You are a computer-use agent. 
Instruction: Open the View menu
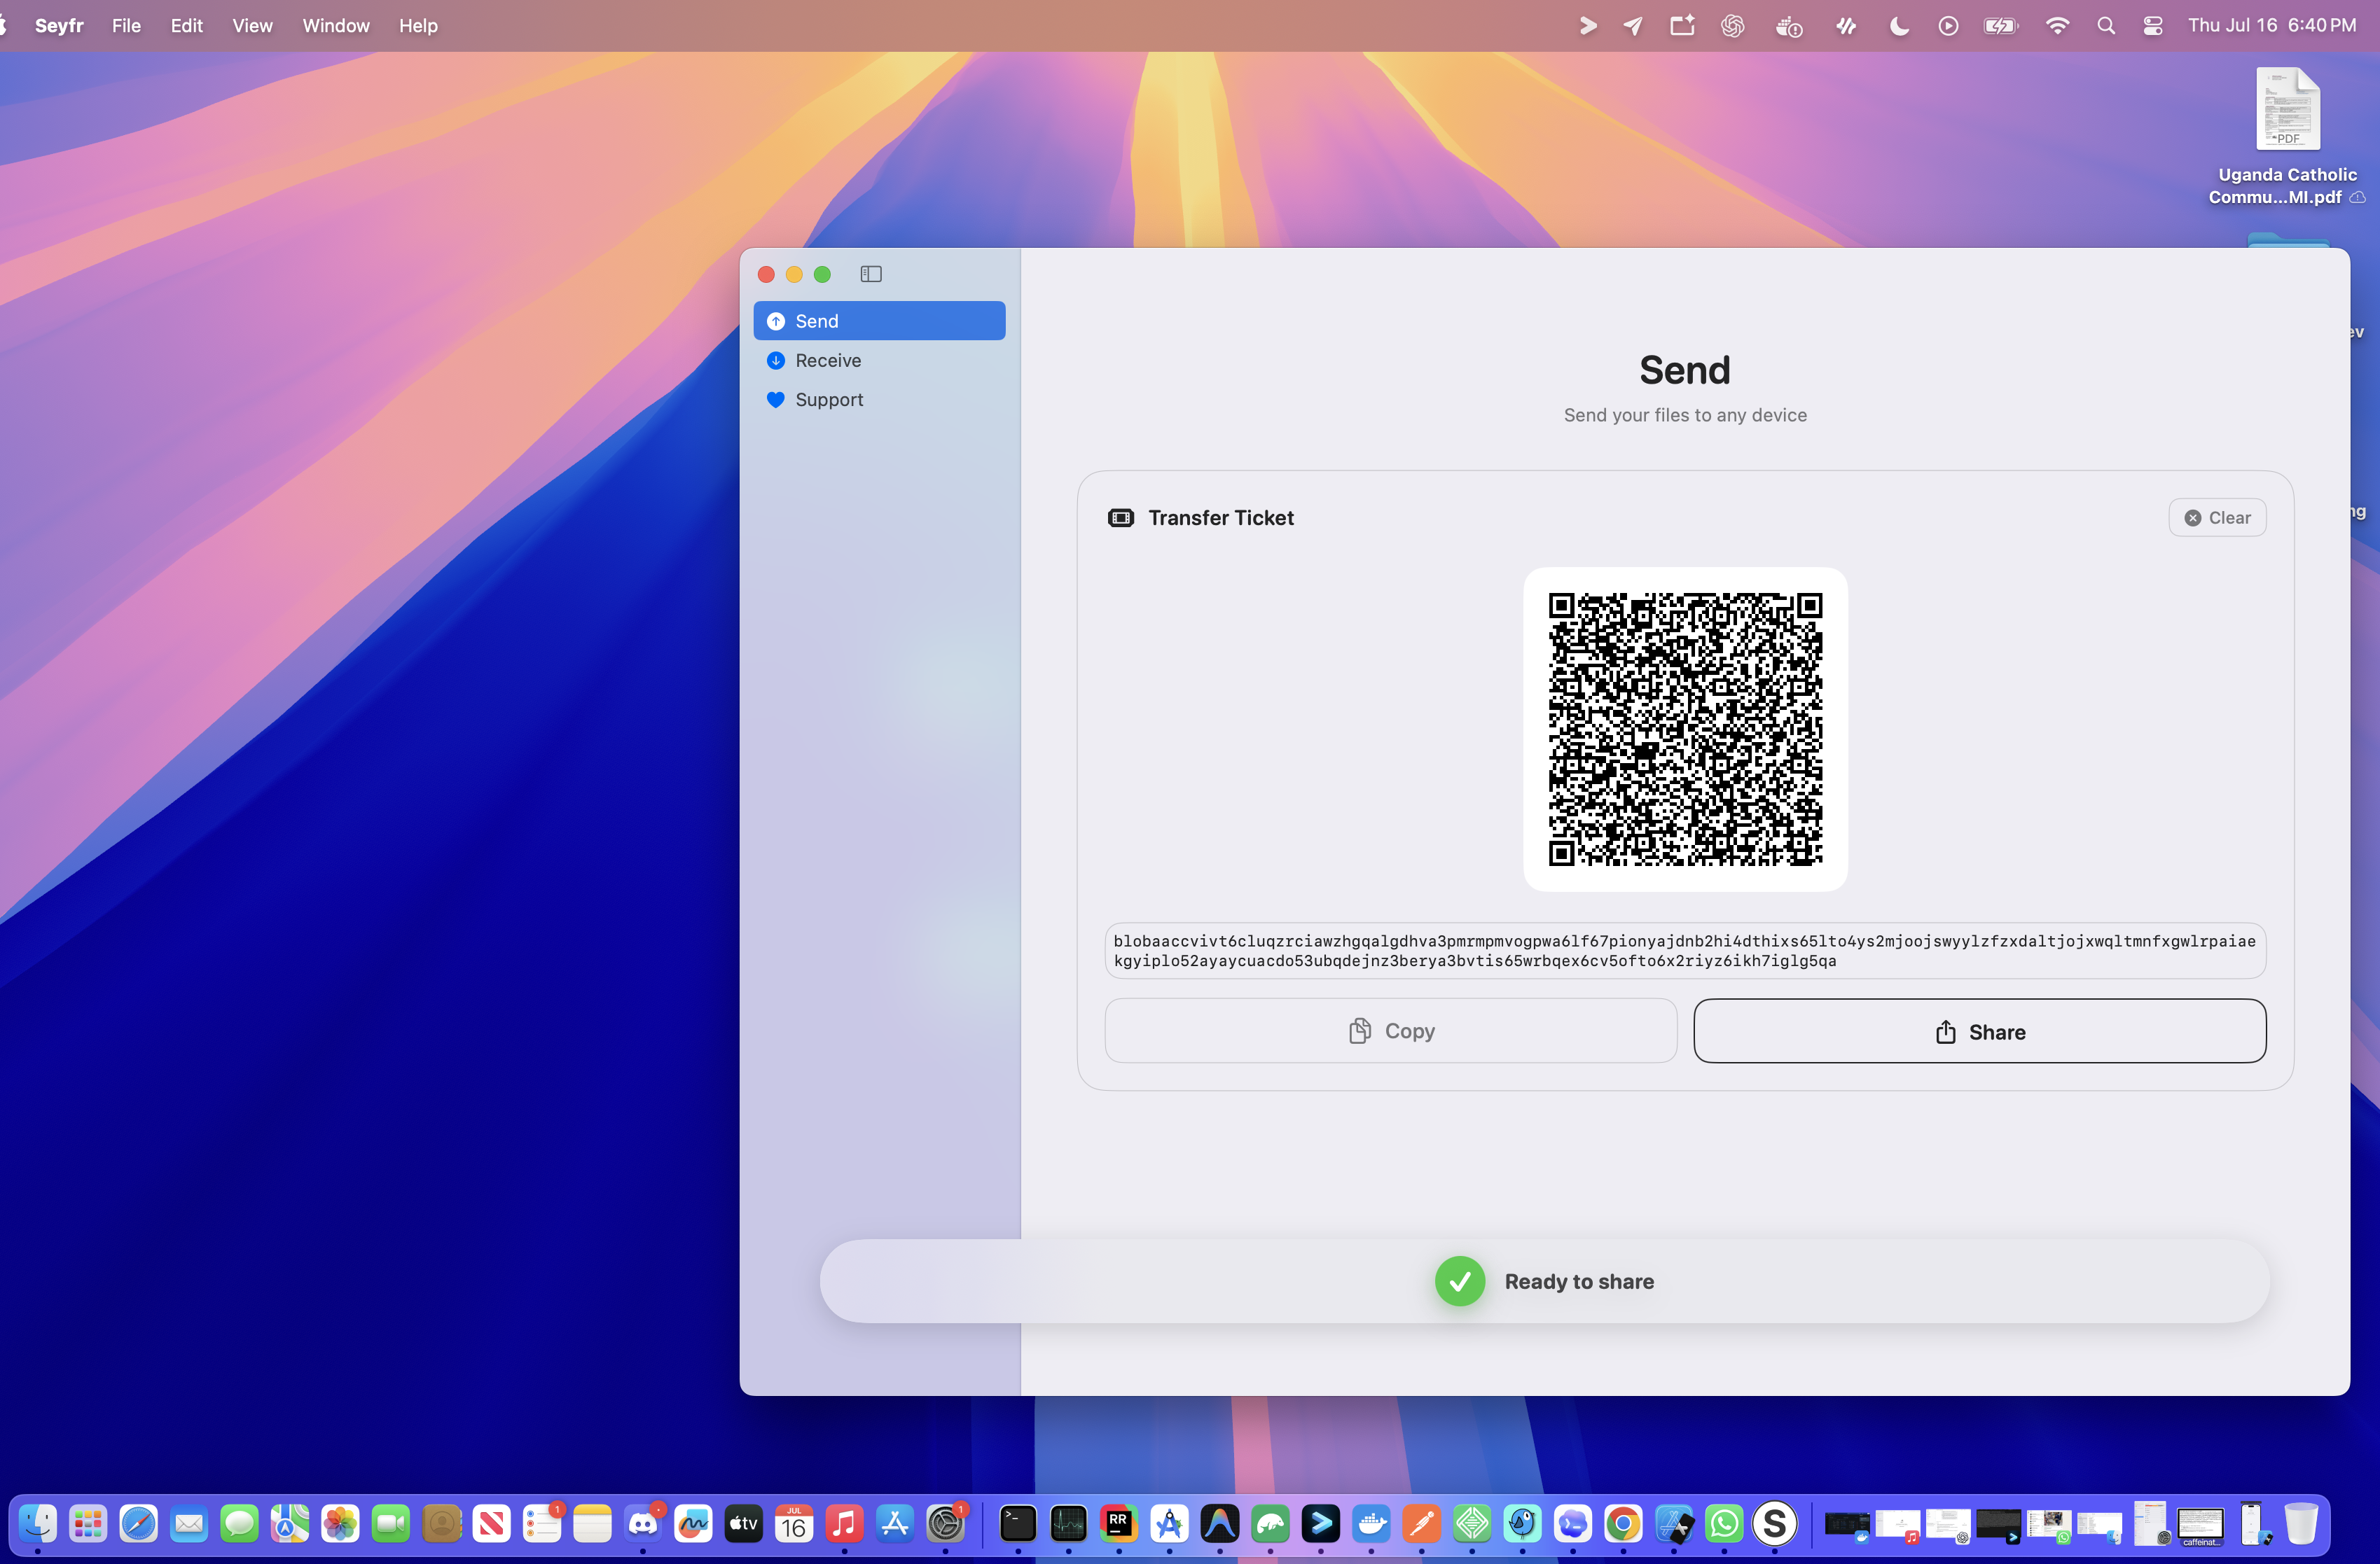point(252,25)
